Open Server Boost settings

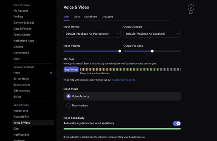tap(21, 78)
